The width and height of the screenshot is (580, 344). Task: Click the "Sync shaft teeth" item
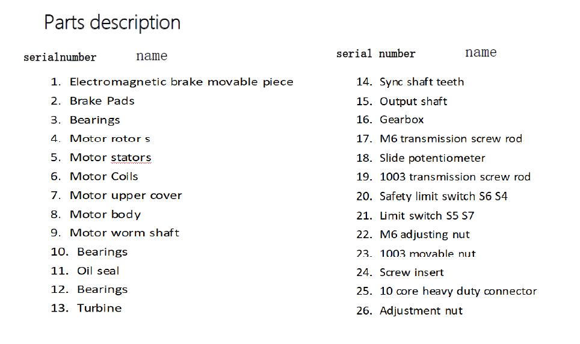coord(421,82)
